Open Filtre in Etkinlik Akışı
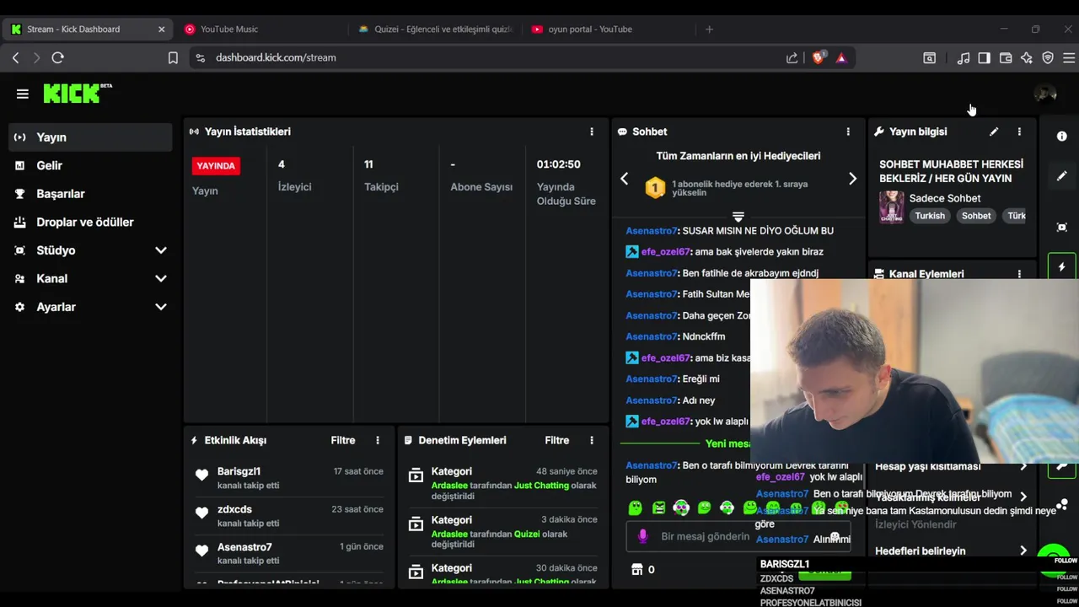 (x=343, y=440)
